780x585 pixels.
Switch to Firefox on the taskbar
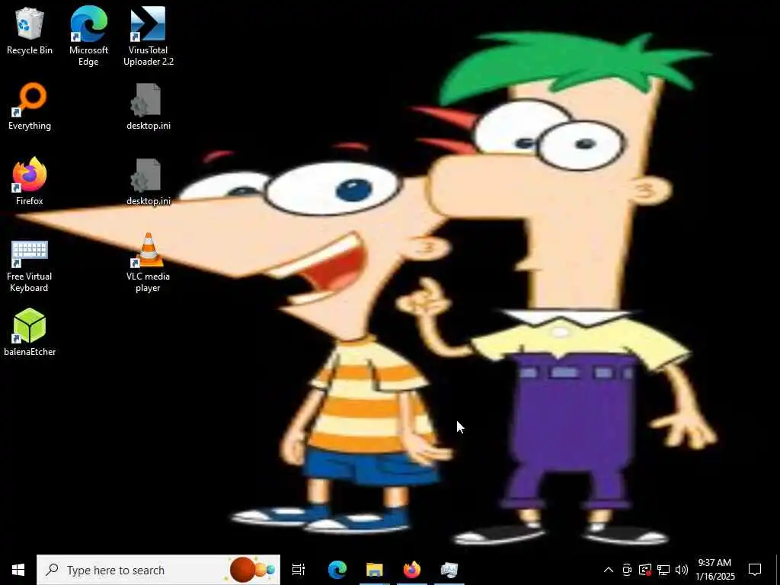coord(412,570)
